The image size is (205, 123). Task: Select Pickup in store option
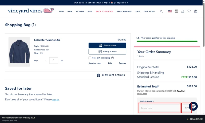[107, 52]
